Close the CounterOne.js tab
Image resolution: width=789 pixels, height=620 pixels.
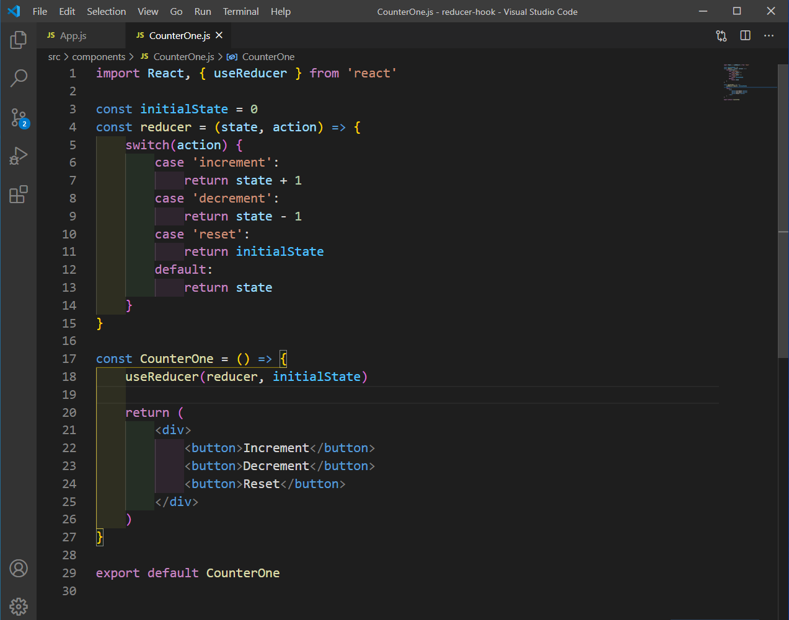219,35
